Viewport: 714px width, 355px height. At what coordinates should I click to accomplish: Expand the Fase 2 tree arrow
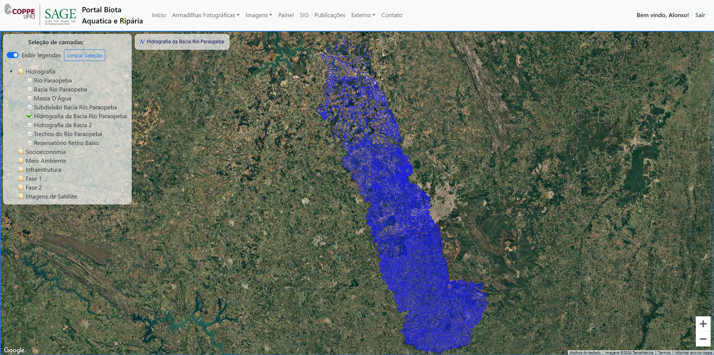coord(11,187)
